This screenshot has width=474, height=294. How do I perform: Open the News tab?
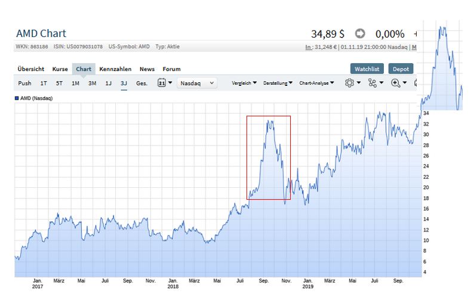[x=147, y=69]
